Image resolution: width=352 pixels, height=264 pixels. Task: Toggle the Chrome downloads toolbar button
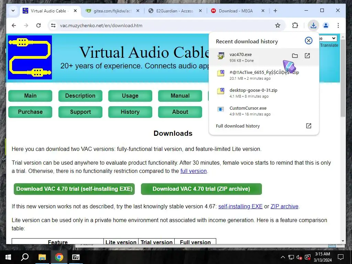[x=313, y=25]
